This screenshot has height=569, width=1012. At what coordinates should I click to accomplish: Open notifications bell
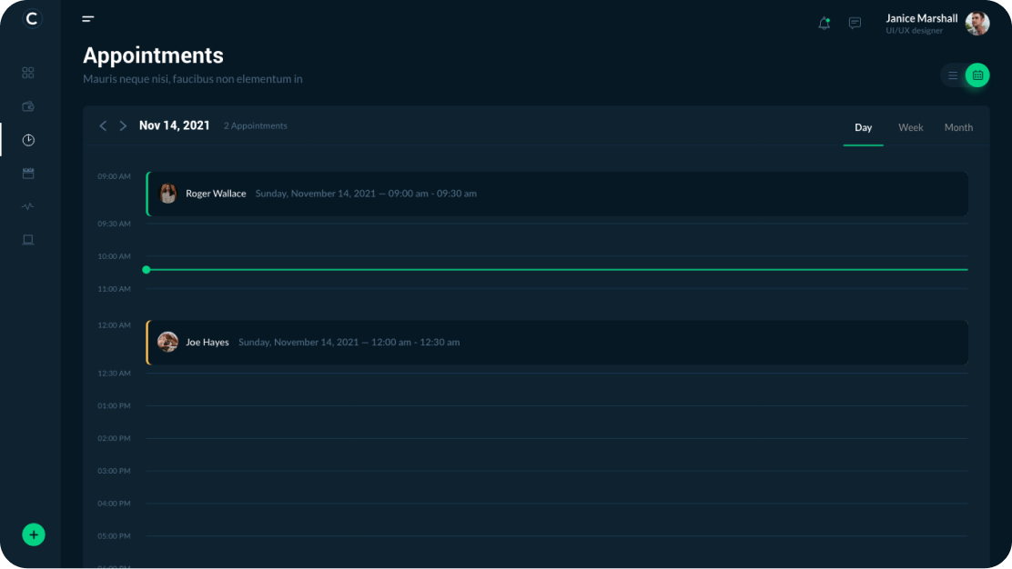pos(825,24)
